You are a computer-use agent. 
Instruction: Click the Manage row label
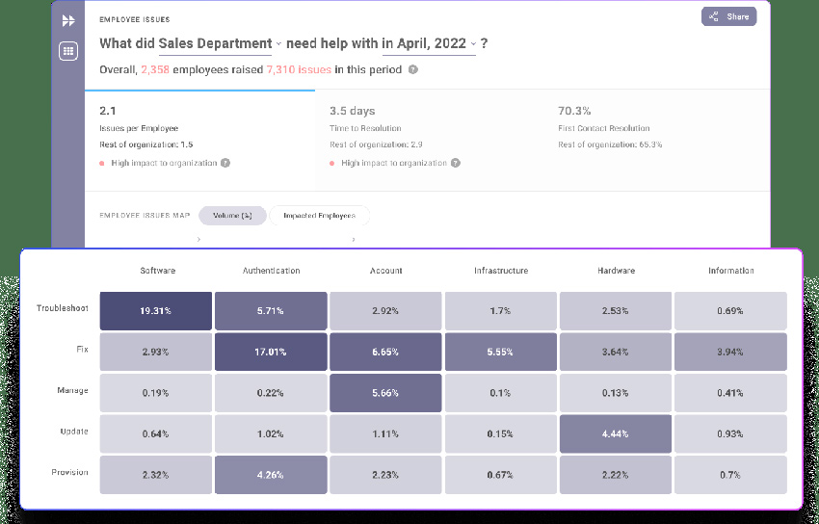(72, 390)
